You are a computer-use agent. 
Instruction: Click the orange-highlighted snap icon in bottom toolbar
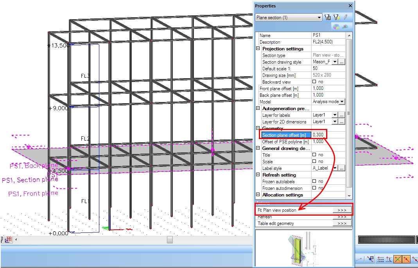pos(398,259)
